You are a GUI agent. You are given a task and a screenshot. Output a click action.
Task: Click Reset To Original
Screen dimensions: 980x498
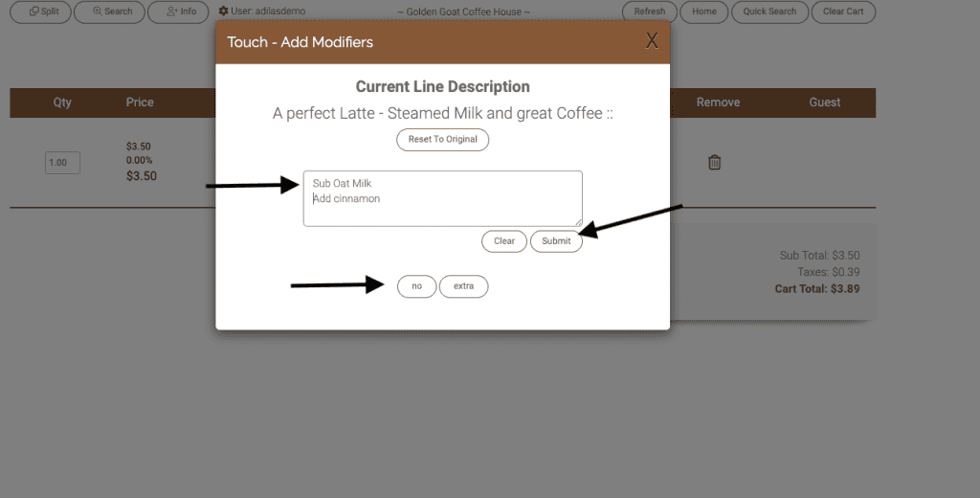coord(442,140)
